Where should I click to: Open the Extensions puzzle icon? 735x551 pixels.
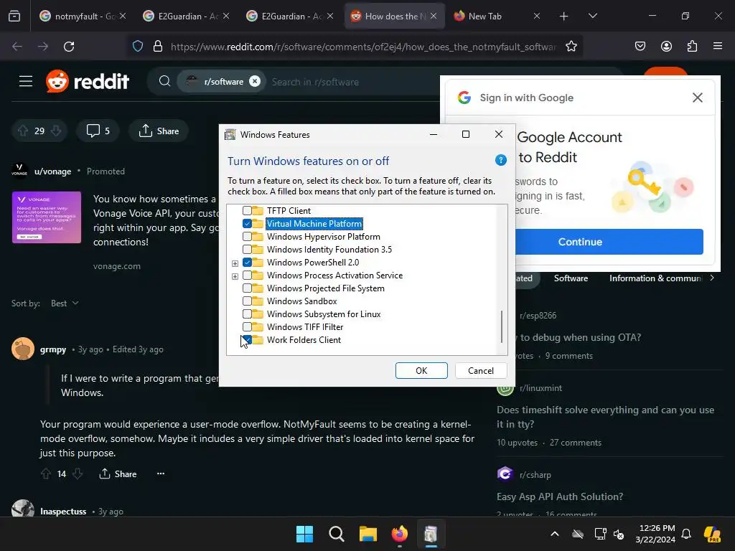pos(692,47)
